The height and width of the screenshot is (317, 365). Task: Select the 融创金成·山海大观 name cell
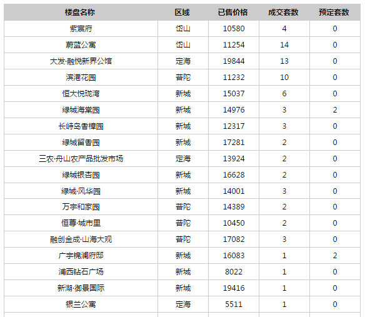81,239
